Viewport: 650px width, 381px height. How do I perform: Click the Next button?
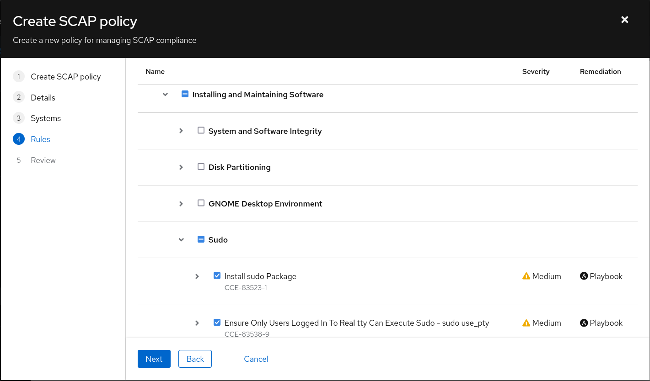(x=154, y=359)
